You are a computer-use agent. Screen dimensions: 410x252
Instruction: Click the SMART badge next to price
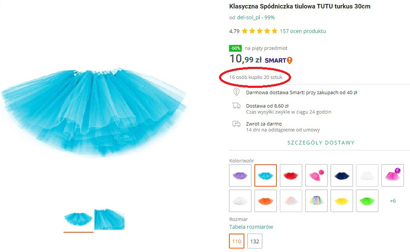click(x=278, y=60)
